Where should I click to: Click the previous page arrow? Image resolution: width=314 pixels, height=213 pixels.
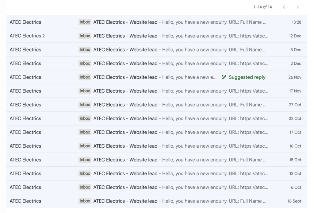[x=284, y=7]
